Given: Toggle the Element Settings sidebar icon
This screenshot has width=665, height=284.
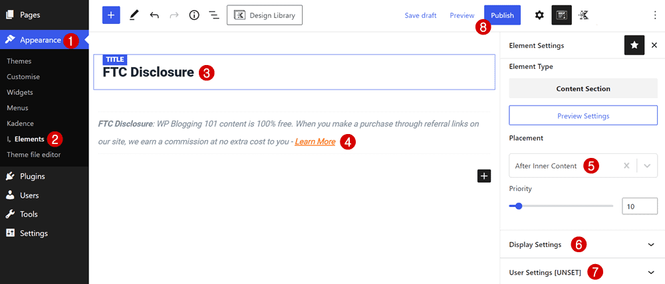Looking at the screenshot, I should pos(561,15).
